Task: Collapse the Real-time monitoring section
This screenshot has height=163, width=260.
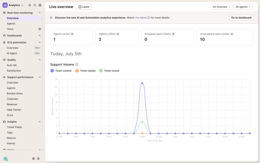Action: pyautogui.click(x=40, y=13)
